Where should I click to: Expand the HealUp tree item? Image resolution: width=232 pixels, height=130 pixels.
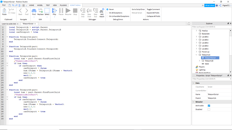coord(196,31)
